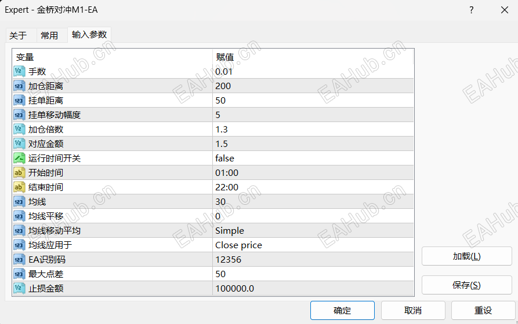Click the icon beside EA识别码

click(x=19, y=260)
